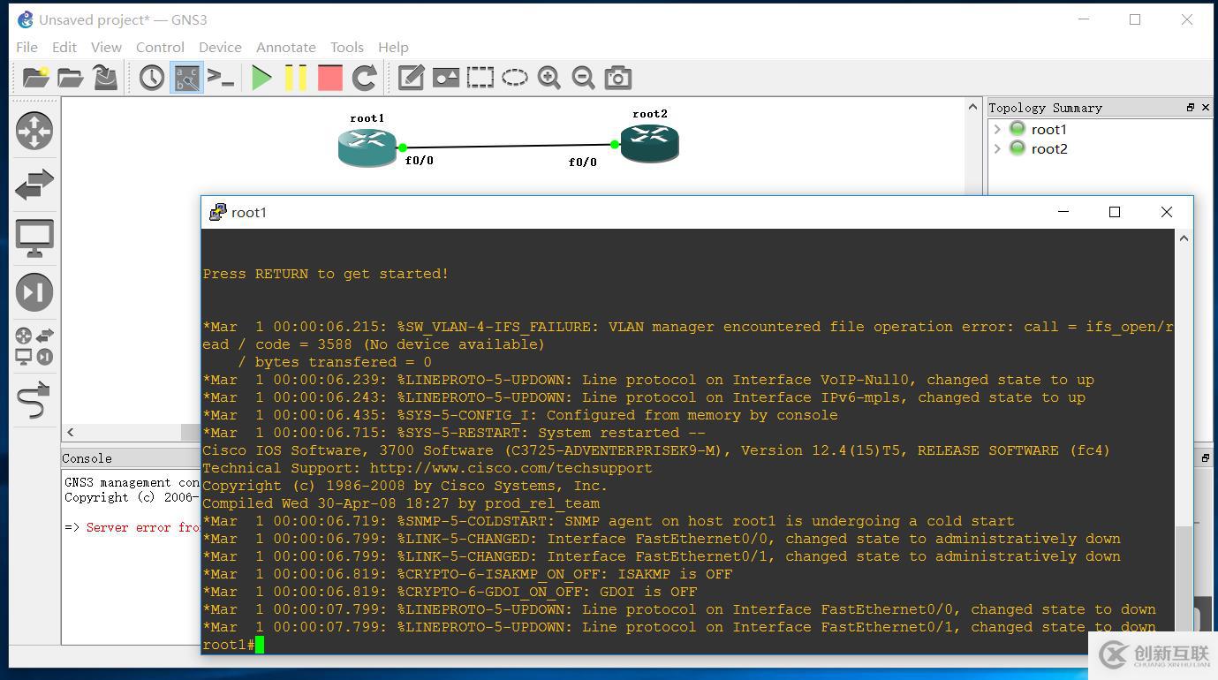1218x680 pixels.
Task: Close the root1 terminal window
Action: coord(1167,212)
